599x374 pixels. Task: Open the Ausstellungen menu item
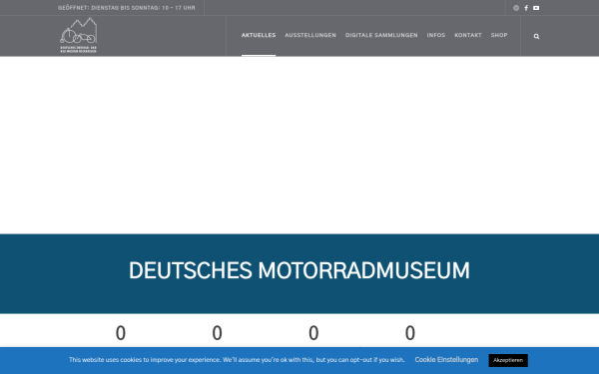[x=310, y=35]
